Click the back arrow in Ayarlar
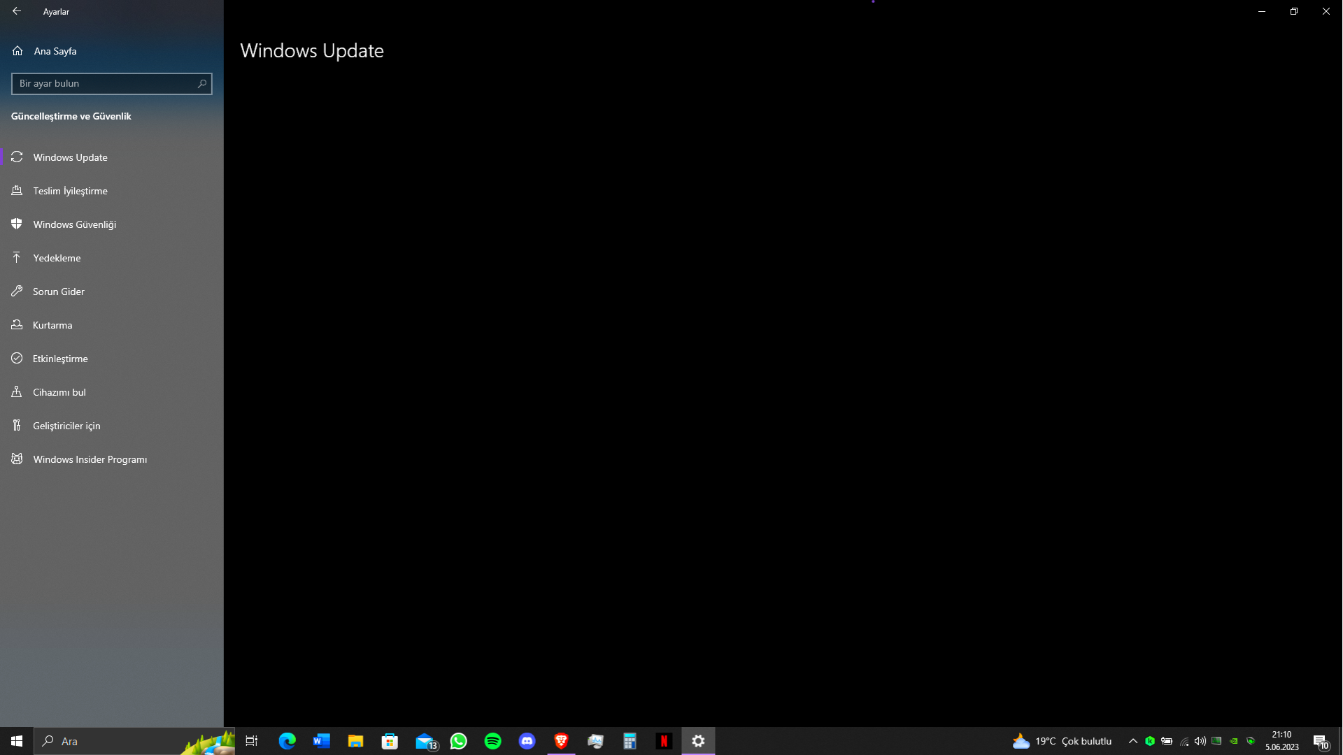Screen dimensions: 1343x755 point(17,11)
